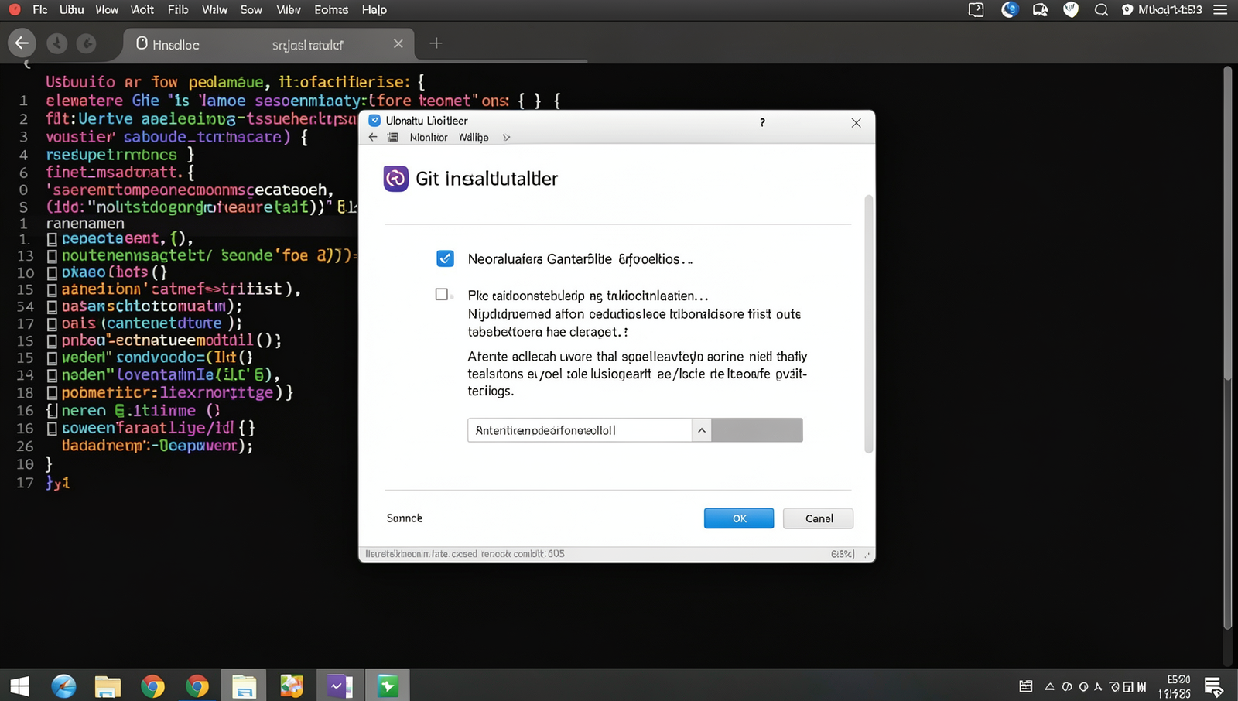
Task: Open the green arrow app in taskbar
Action: [x=388, y=686]
